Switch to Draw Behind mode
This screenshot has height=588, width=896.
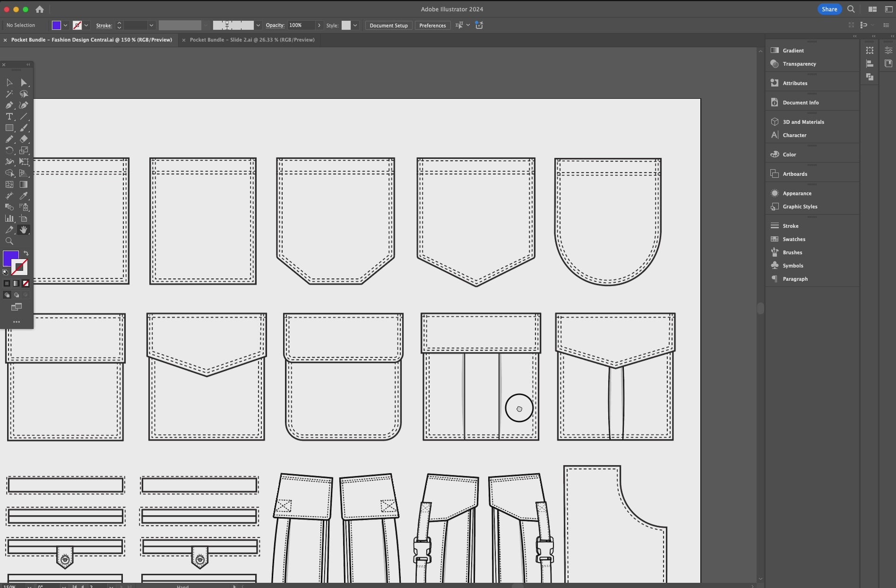(x=17, y=295)
